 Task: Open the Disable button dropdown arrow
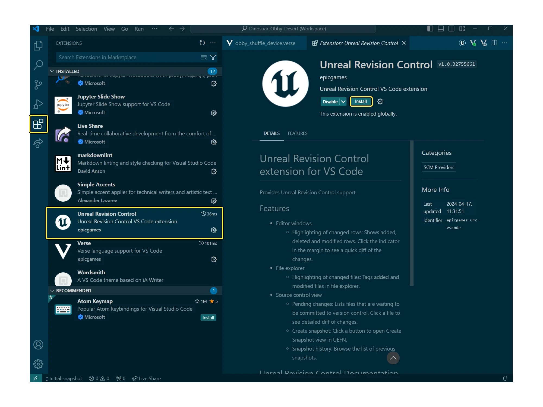(x=343, y=101)
